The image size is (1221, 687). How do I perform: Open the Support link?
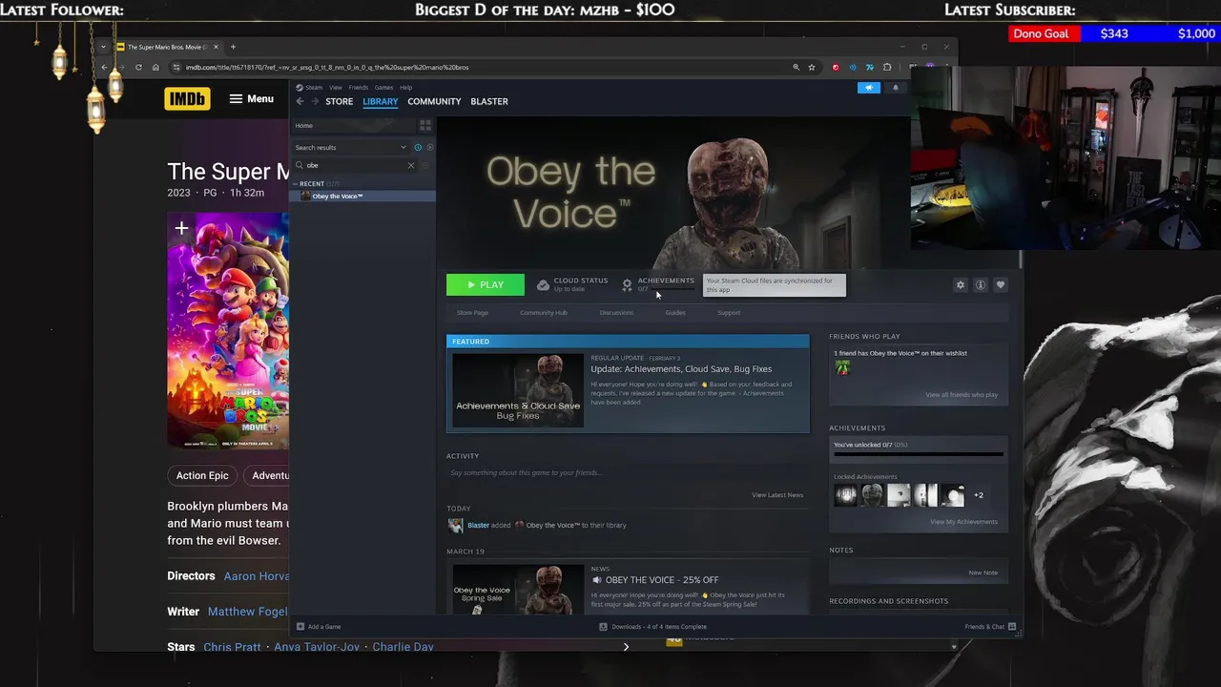tap(729, 313)
